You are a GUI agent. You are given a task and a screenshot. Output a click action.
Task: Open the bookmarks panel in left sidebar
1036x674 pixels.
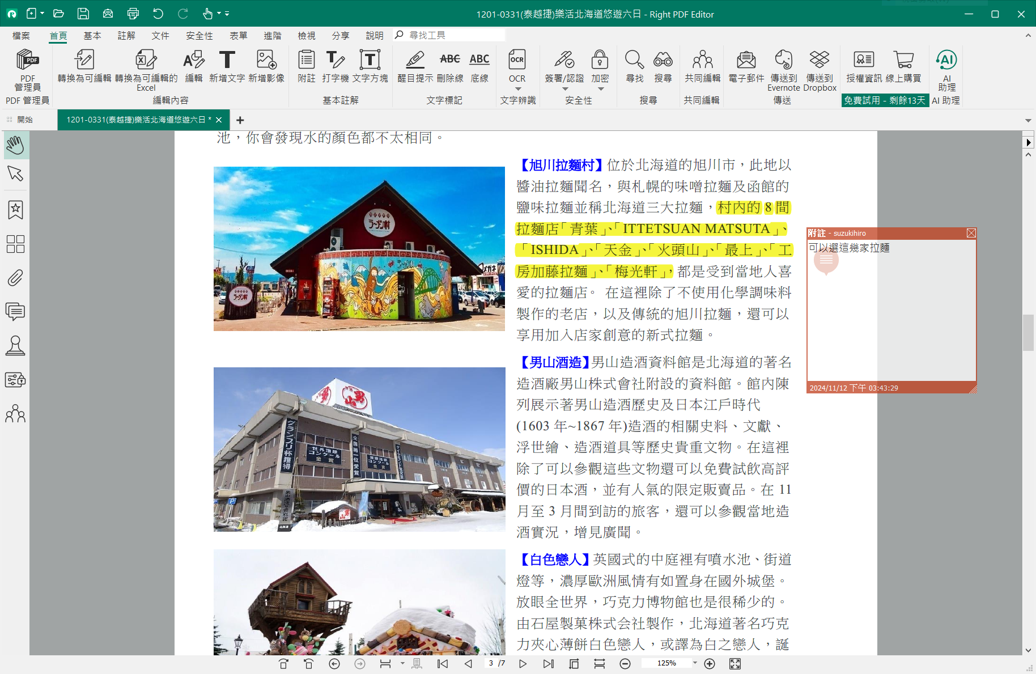15,210
